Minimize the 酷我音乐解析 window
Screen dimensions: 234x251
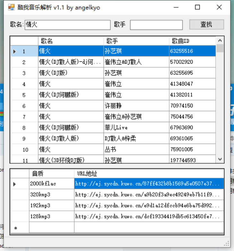coord(176,7)
